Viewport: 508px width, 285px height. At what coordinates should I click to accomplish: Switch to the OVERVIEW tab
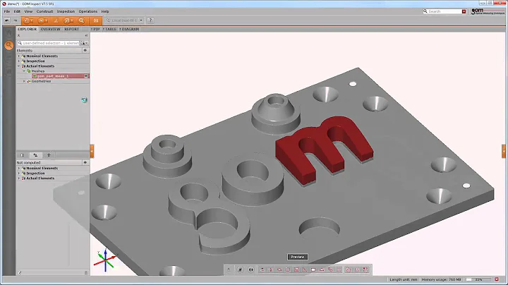pyautogui.click(x=50, y=29)
